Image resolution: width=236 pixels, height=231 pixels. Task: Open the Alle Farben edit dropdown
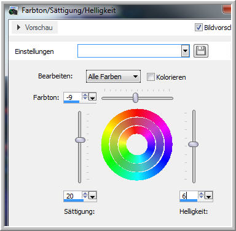tap(113, 77)
